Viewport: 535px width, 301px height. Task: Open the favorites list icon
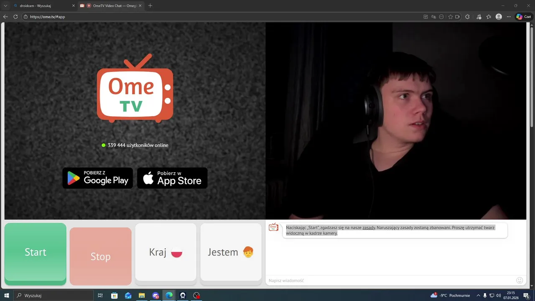(489, 17)
